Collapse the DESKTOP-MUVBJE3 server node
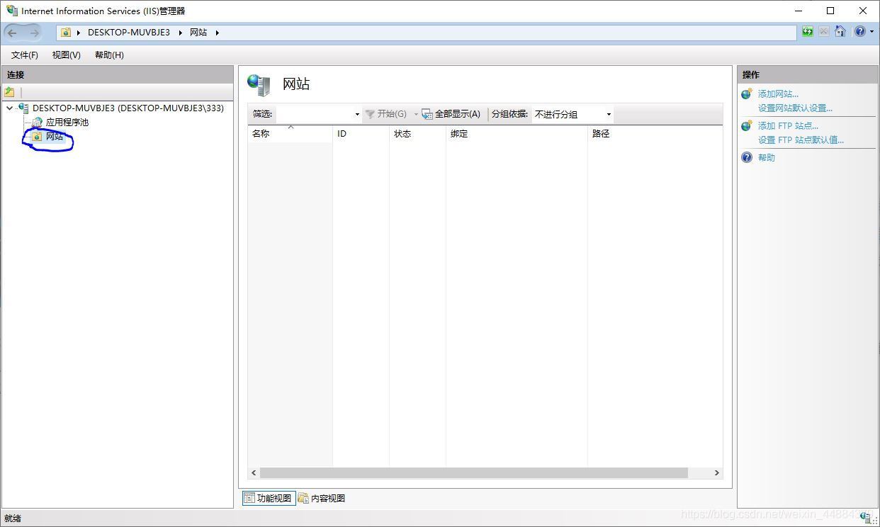The height and width of the screenshot is (527, 880). click(x=9, y=108)
